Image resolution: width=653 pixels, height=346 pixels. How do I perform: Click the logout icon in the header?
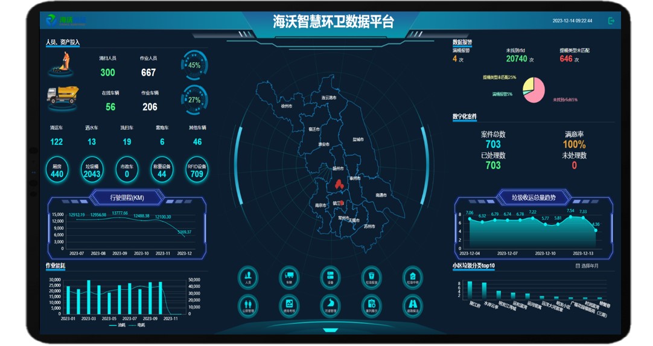tap(611, 21)
